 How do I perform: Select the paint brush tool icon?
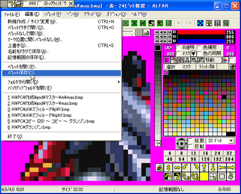click(x=151, y=23)
